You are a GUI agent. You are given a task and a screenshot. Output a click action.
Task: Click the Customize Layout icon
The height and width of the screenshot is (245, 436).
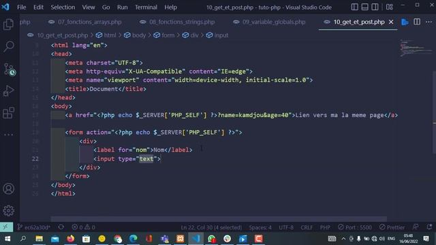click(x=389, y=7)
